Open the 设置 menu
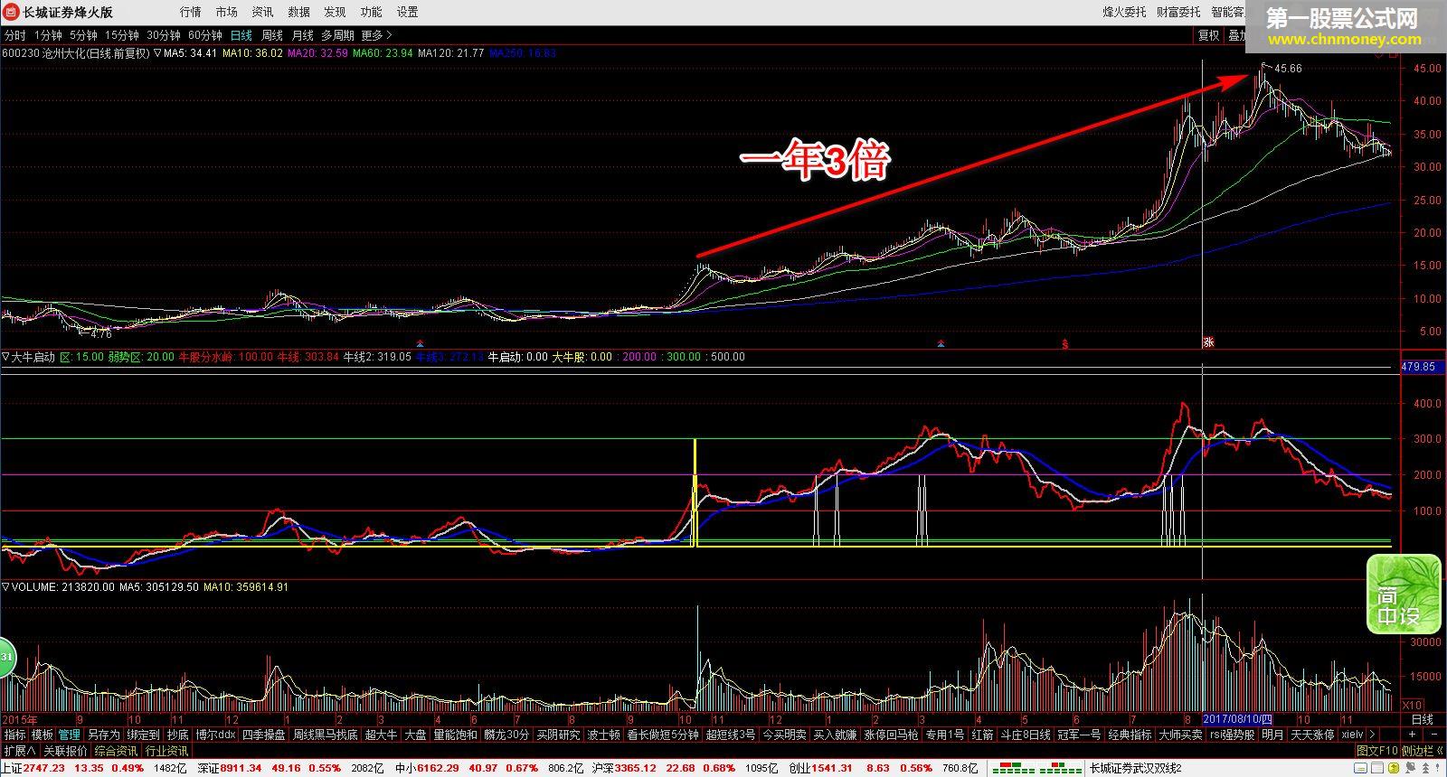 point(408,12)
